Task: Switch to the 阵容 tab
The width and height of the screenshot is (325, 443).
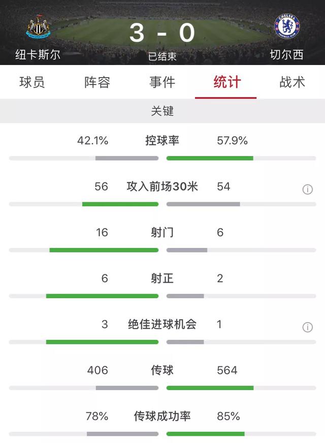Action: (x=97, y=82)
